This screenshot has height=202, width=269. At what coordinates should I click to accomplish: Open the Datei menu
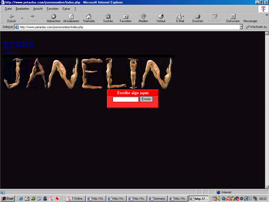(x=8, y=9)
